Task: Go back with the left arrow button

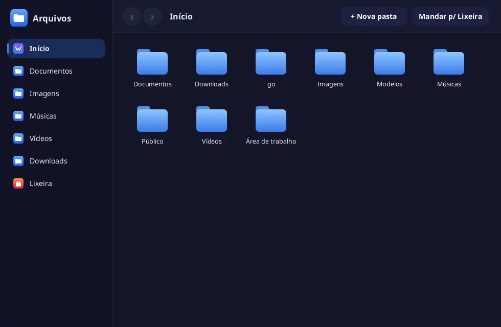Action: tap(132, 16)
